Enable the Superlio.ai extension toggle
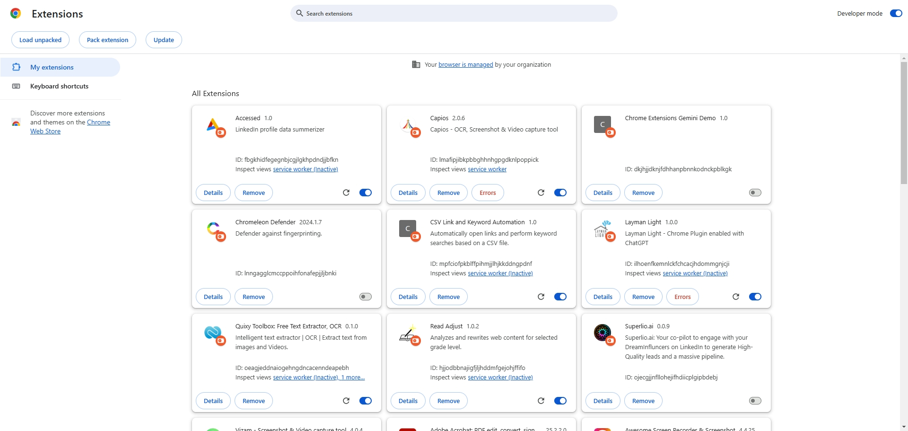The width and height of the screenshot is (908, 431). (x=755, y=401)
